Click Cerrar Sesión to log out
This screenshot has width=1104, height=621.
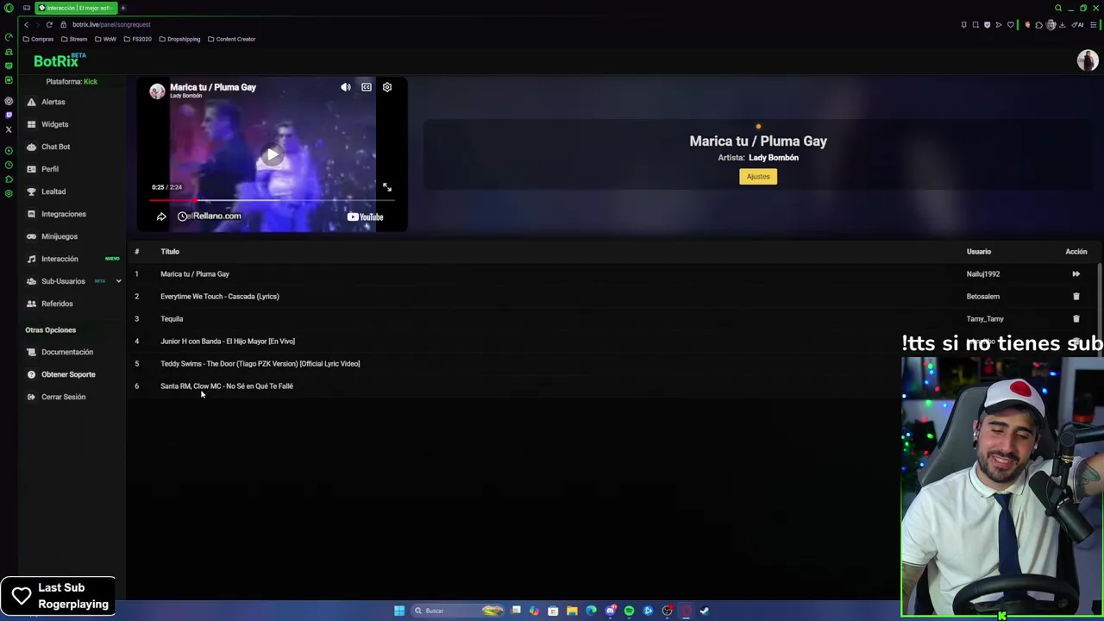[63, 397]
